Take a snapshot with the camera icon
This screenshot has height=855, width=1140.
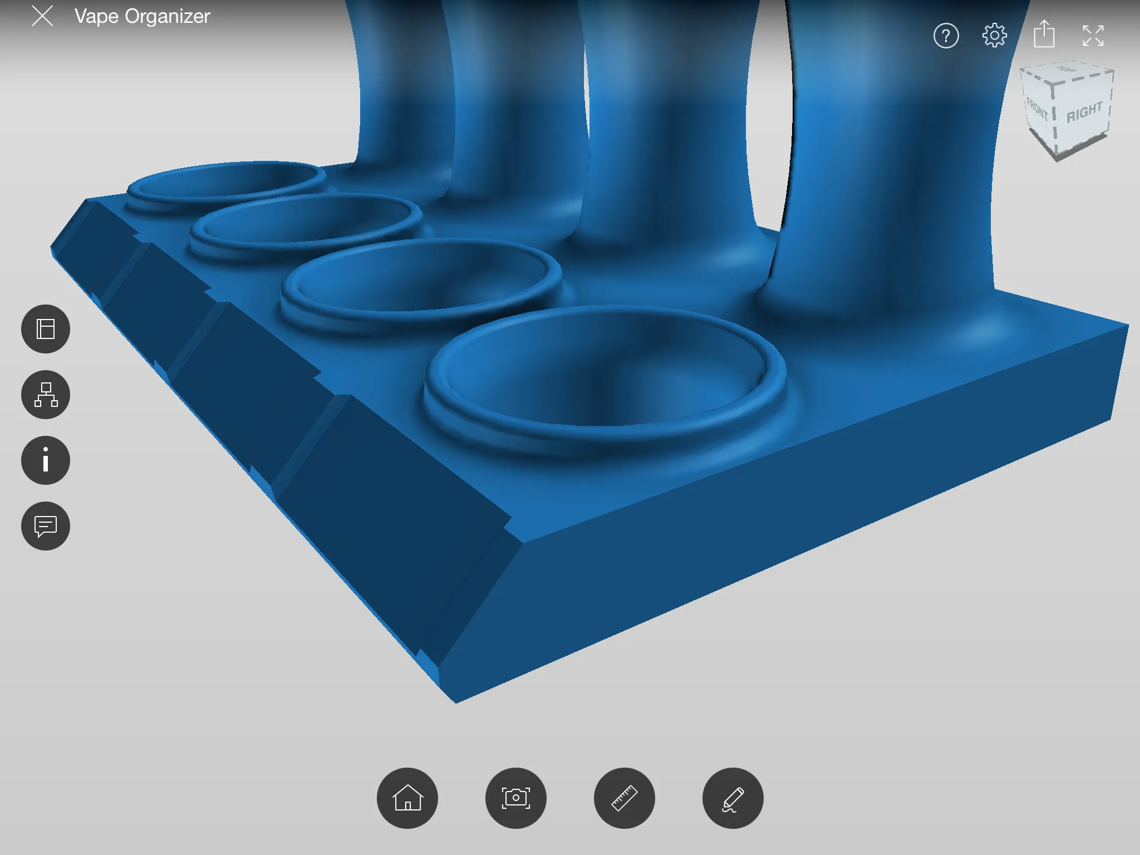point(516,798)
